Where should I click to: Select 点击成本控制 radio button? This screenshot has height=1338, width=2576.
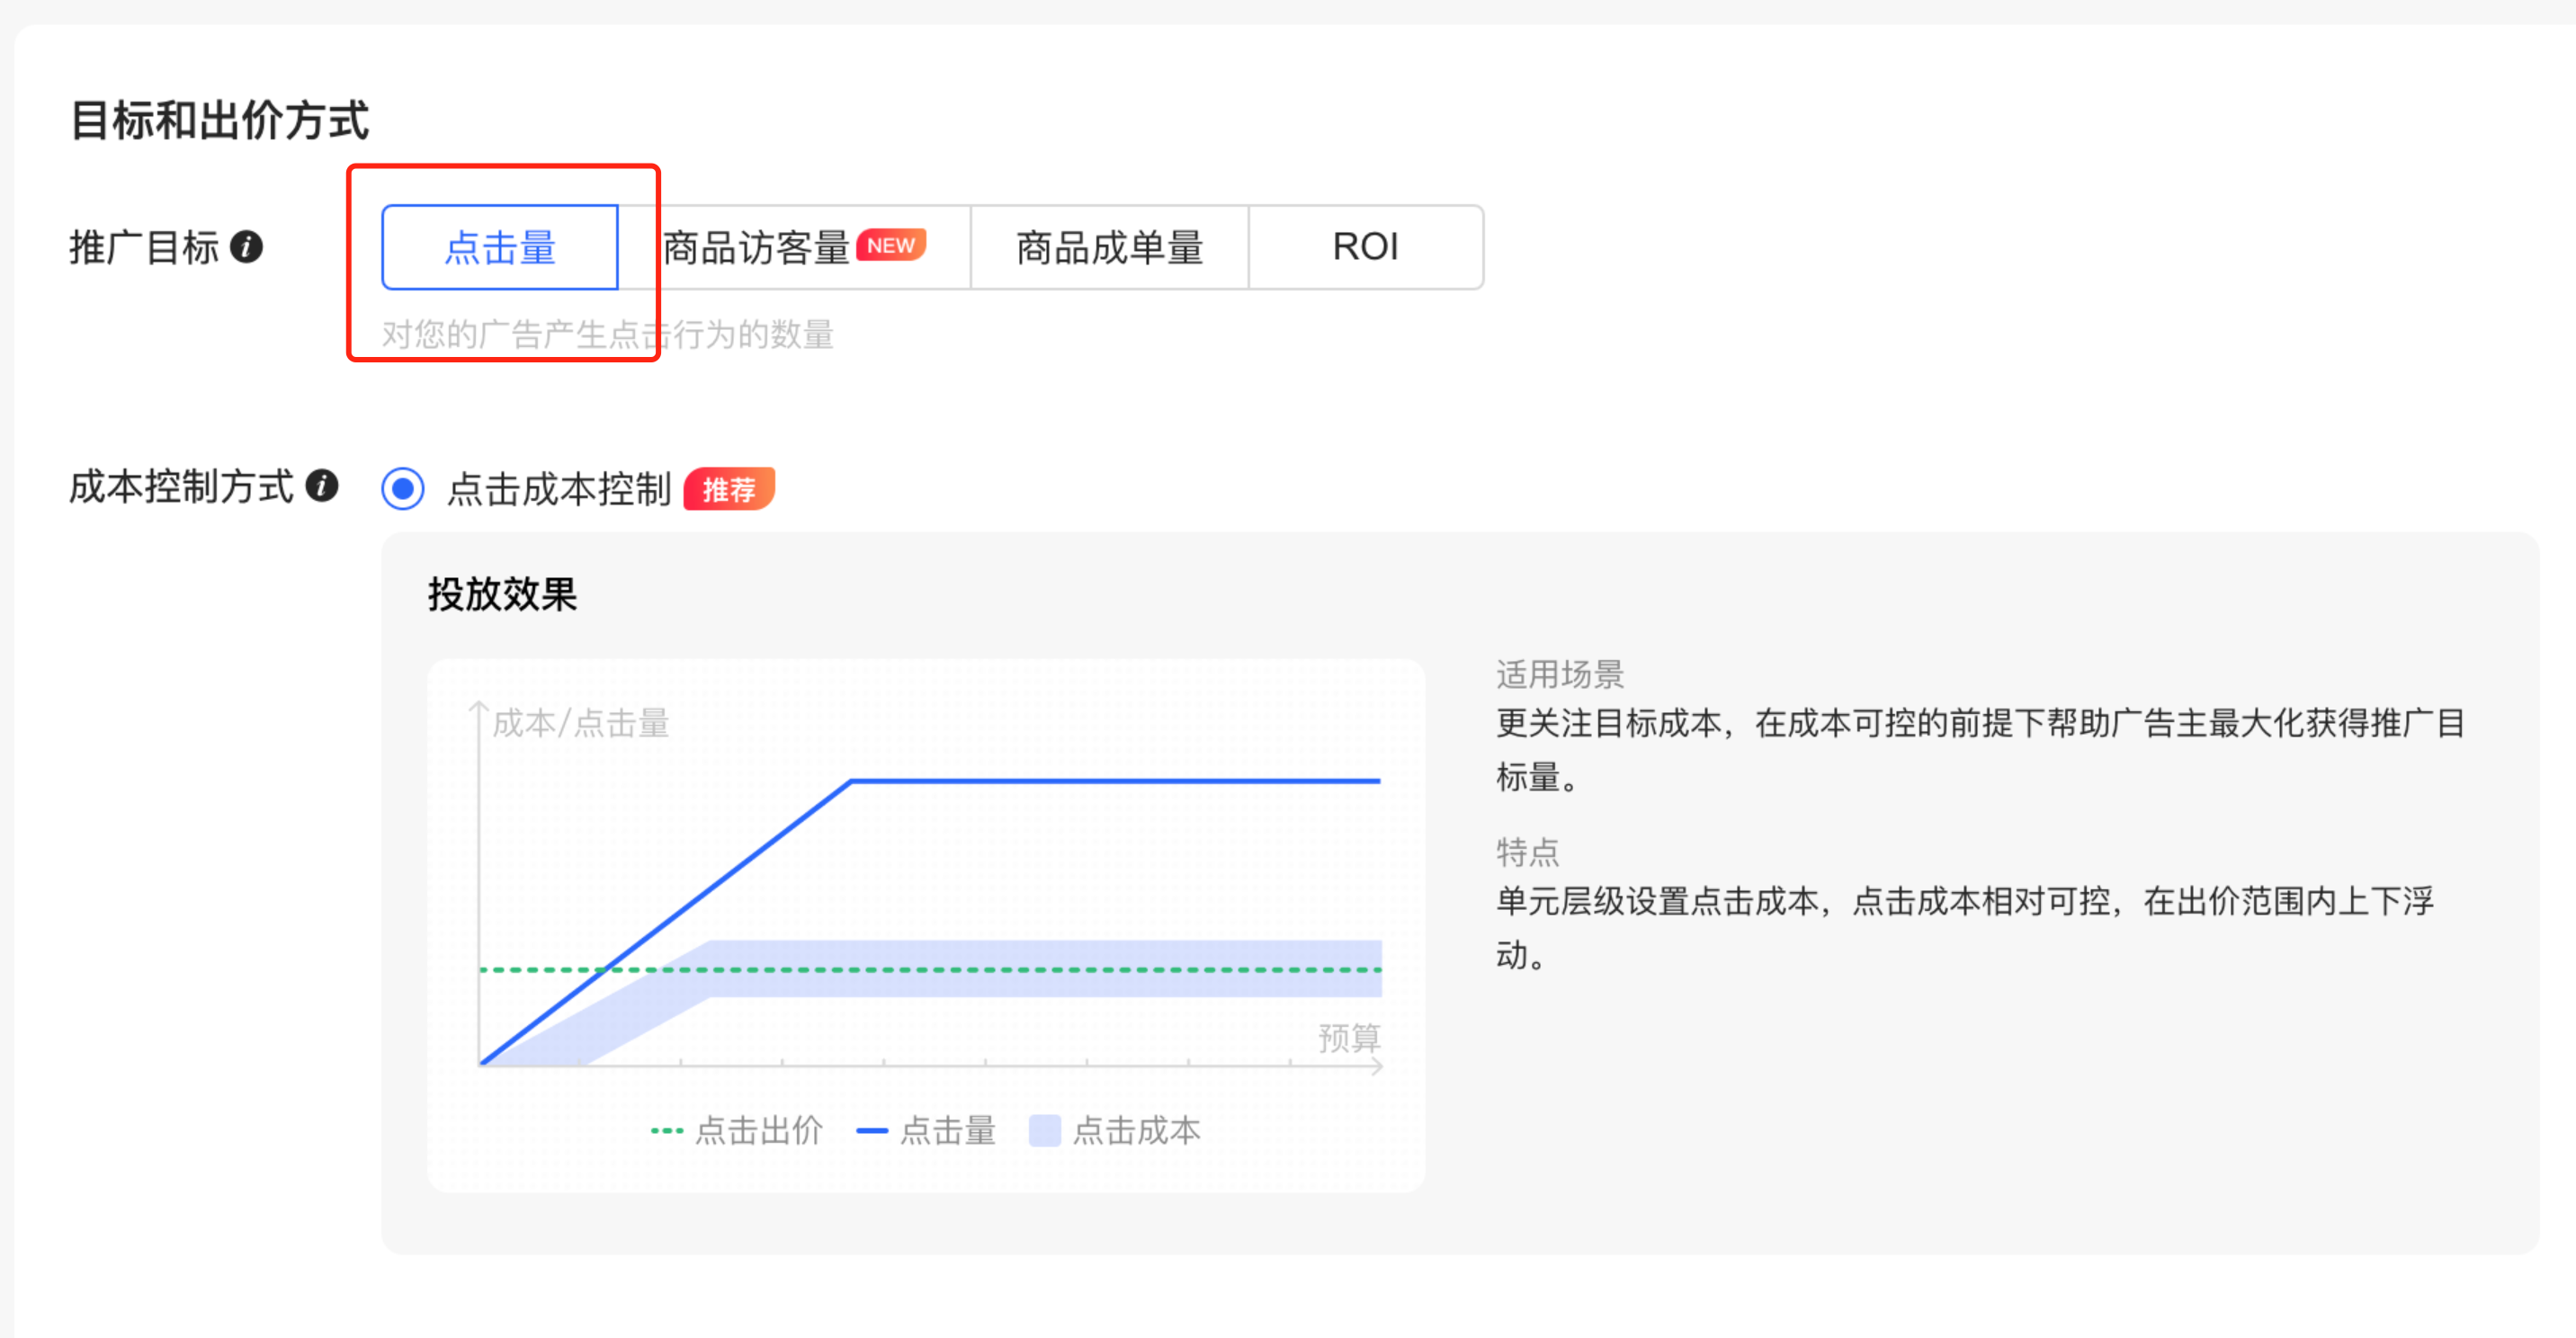point(403,488)
